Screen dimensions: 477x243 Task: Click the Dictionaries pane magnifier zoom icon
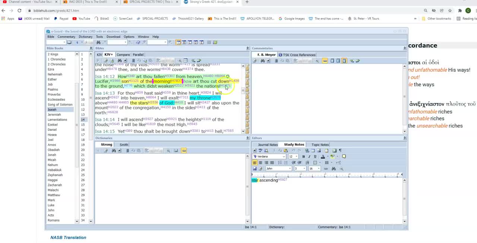click(168, 150)
